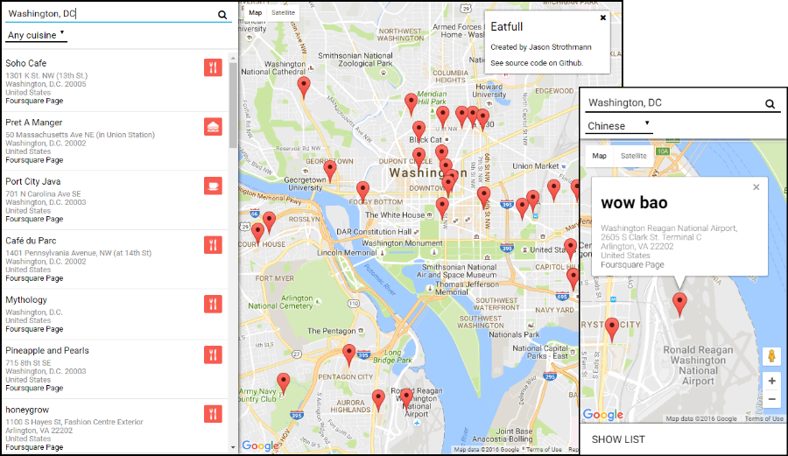Click the Pineapple and Pearls restaurant icon
This screenshot has height=456, width=788.
(213, 354)
